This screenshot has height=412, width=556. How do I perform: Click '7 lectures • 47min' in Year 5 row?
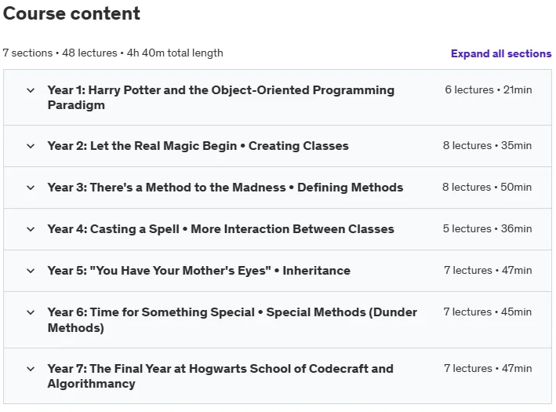tap(488, 271)
